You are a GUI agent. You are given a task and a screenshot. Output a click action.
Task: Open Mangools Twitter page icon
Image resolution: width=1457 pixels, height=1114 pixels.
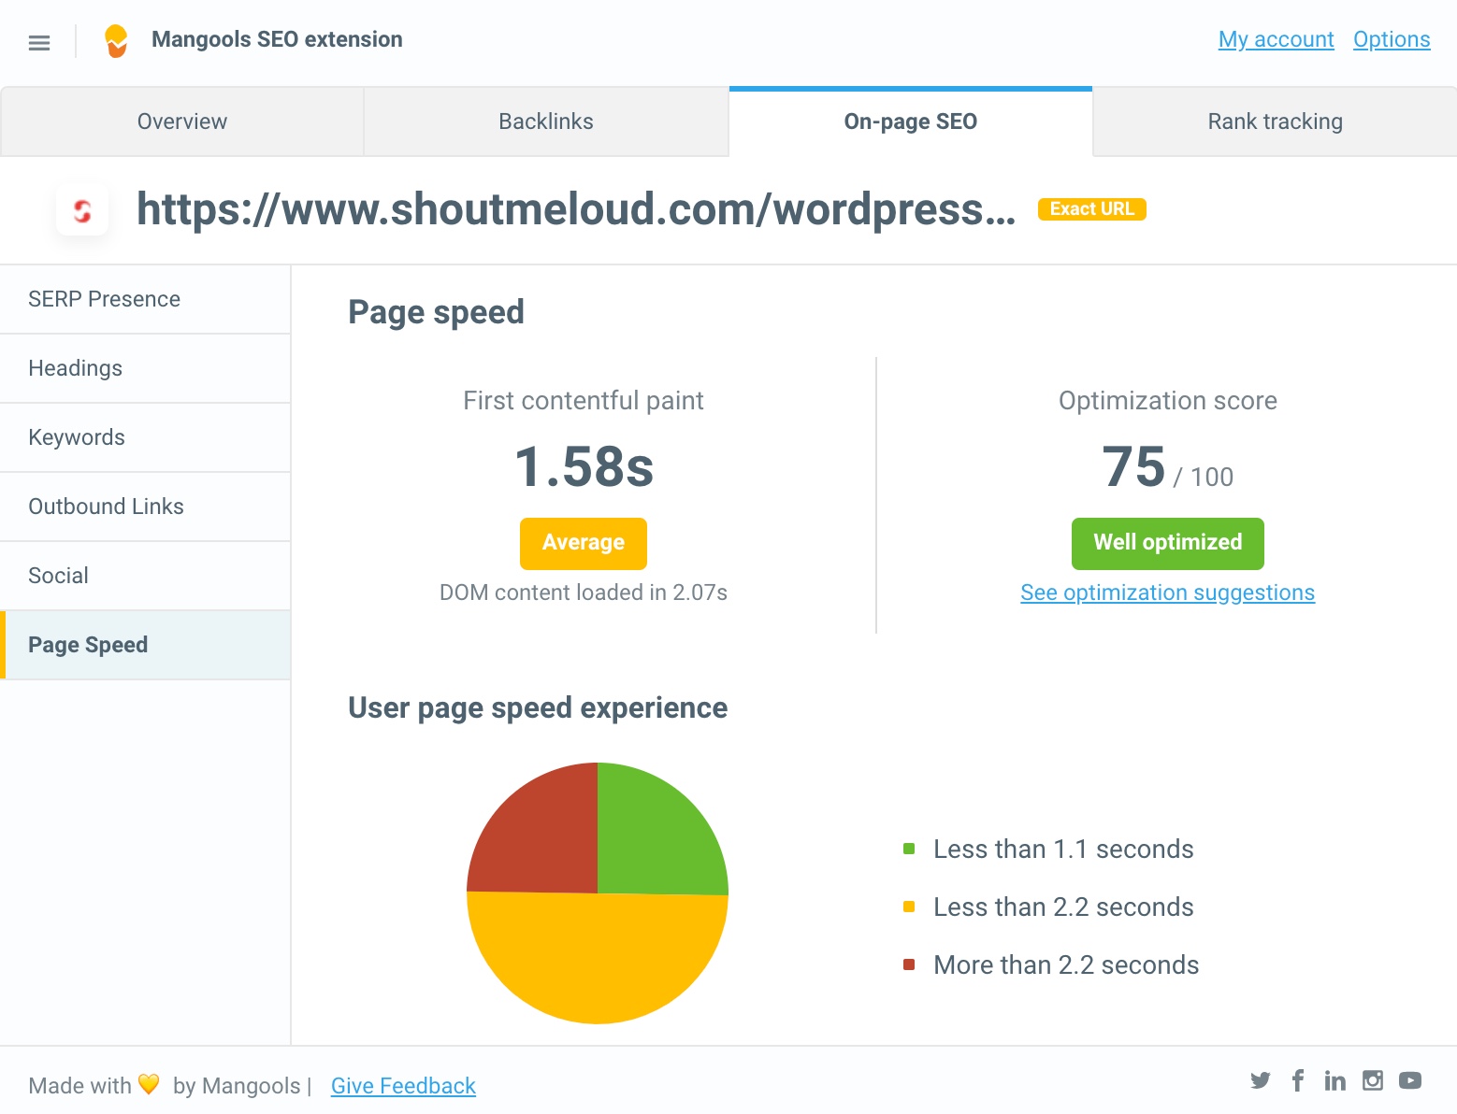click(1261, 1081)
